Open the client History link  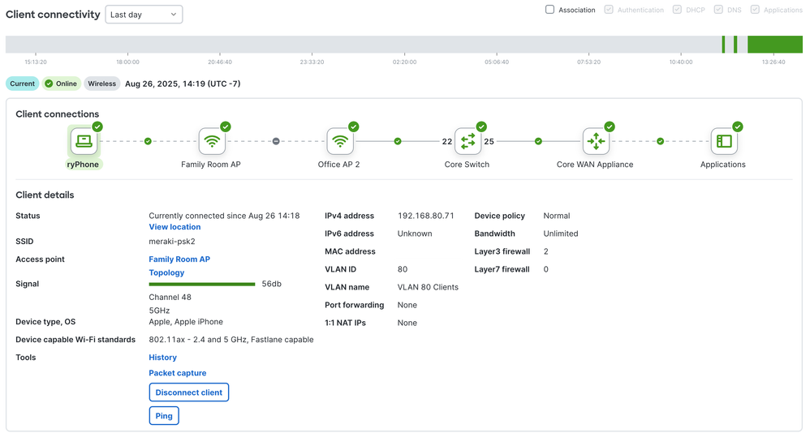[162, 357]
